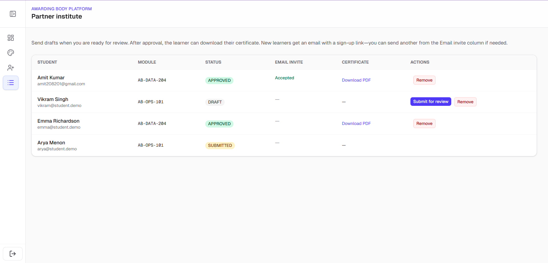Remove Vikram Singh's record
548x263 pixels.
pyautogui.click(x=465, y=102)
